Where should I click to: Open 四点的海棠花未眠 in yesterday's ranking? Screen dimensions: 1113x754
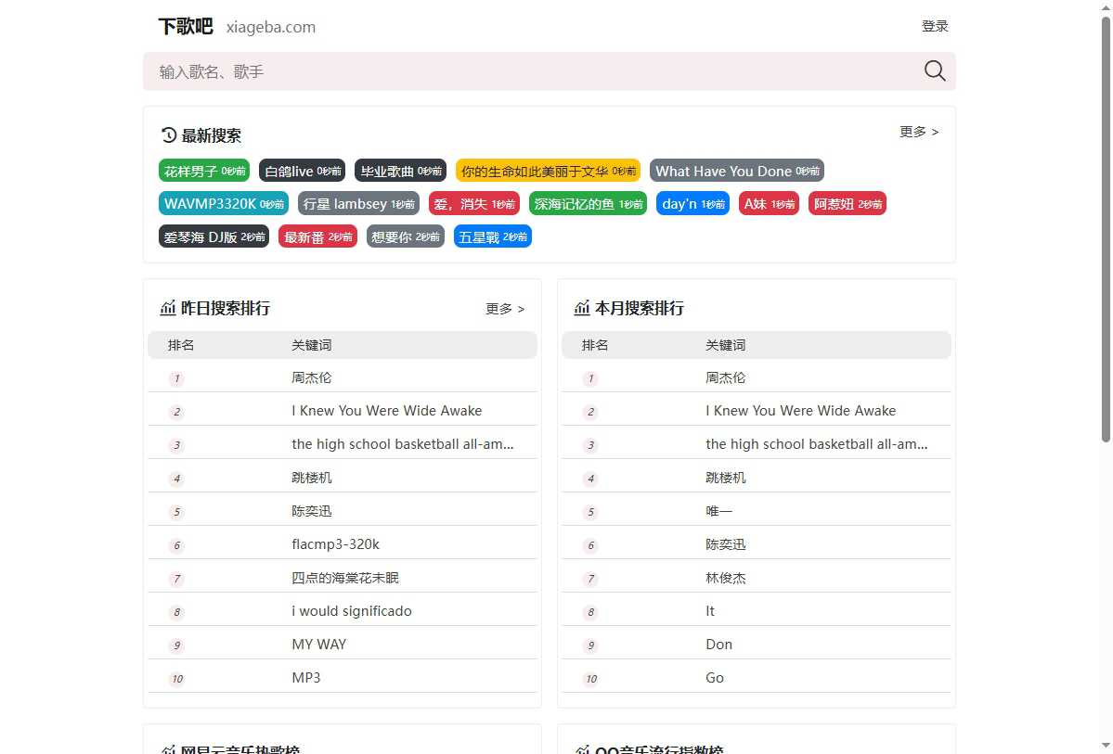[345, 578]
